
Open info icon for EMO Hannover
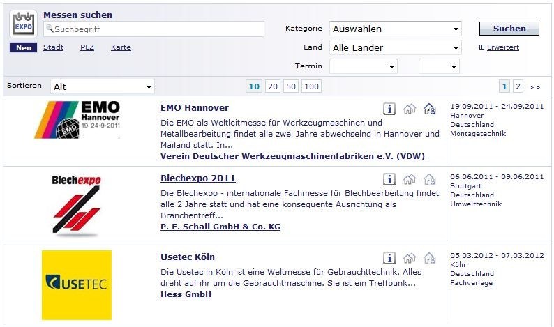coord(389,109)
